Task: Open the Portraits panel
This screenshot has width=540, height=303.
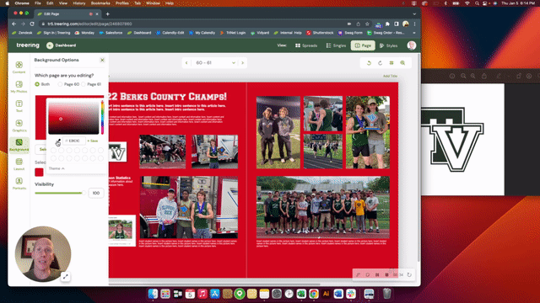Action: (x=19, y=183)
